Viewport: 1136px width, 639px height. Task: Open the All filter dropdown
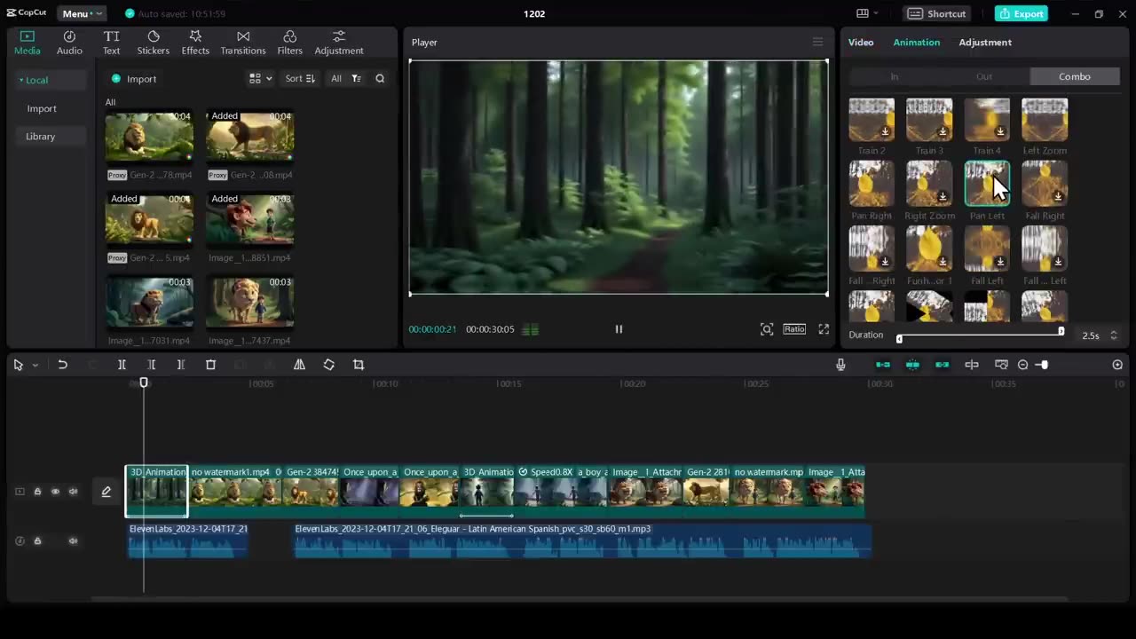click(x=345, y=78)
